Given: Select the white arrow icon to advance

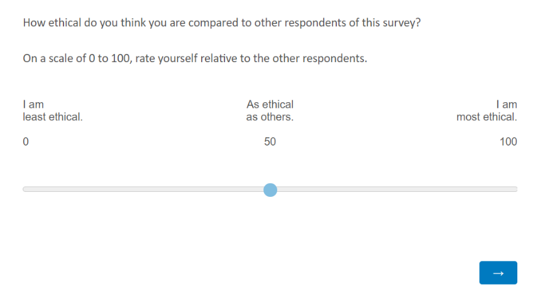Looking at the screenshot, I should [498, 273].
